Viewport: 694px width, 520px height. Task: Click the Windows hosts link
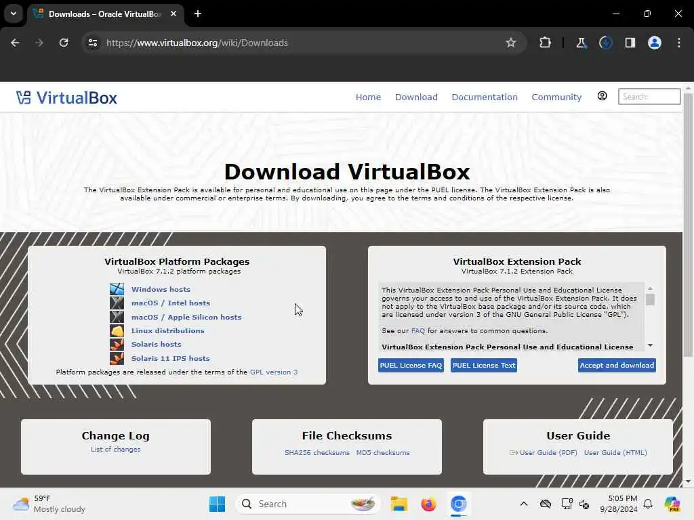pos(161,289)
